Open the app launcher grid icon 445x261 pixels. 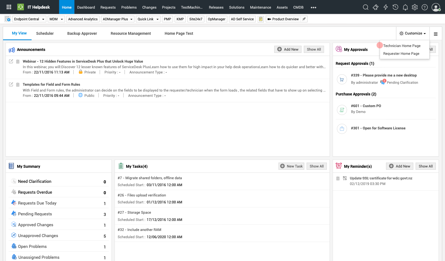pyautogui.click(x=9, y=7)
